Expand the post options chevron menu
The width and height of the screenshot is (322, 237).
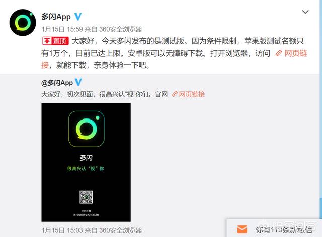tap(305, 12)
